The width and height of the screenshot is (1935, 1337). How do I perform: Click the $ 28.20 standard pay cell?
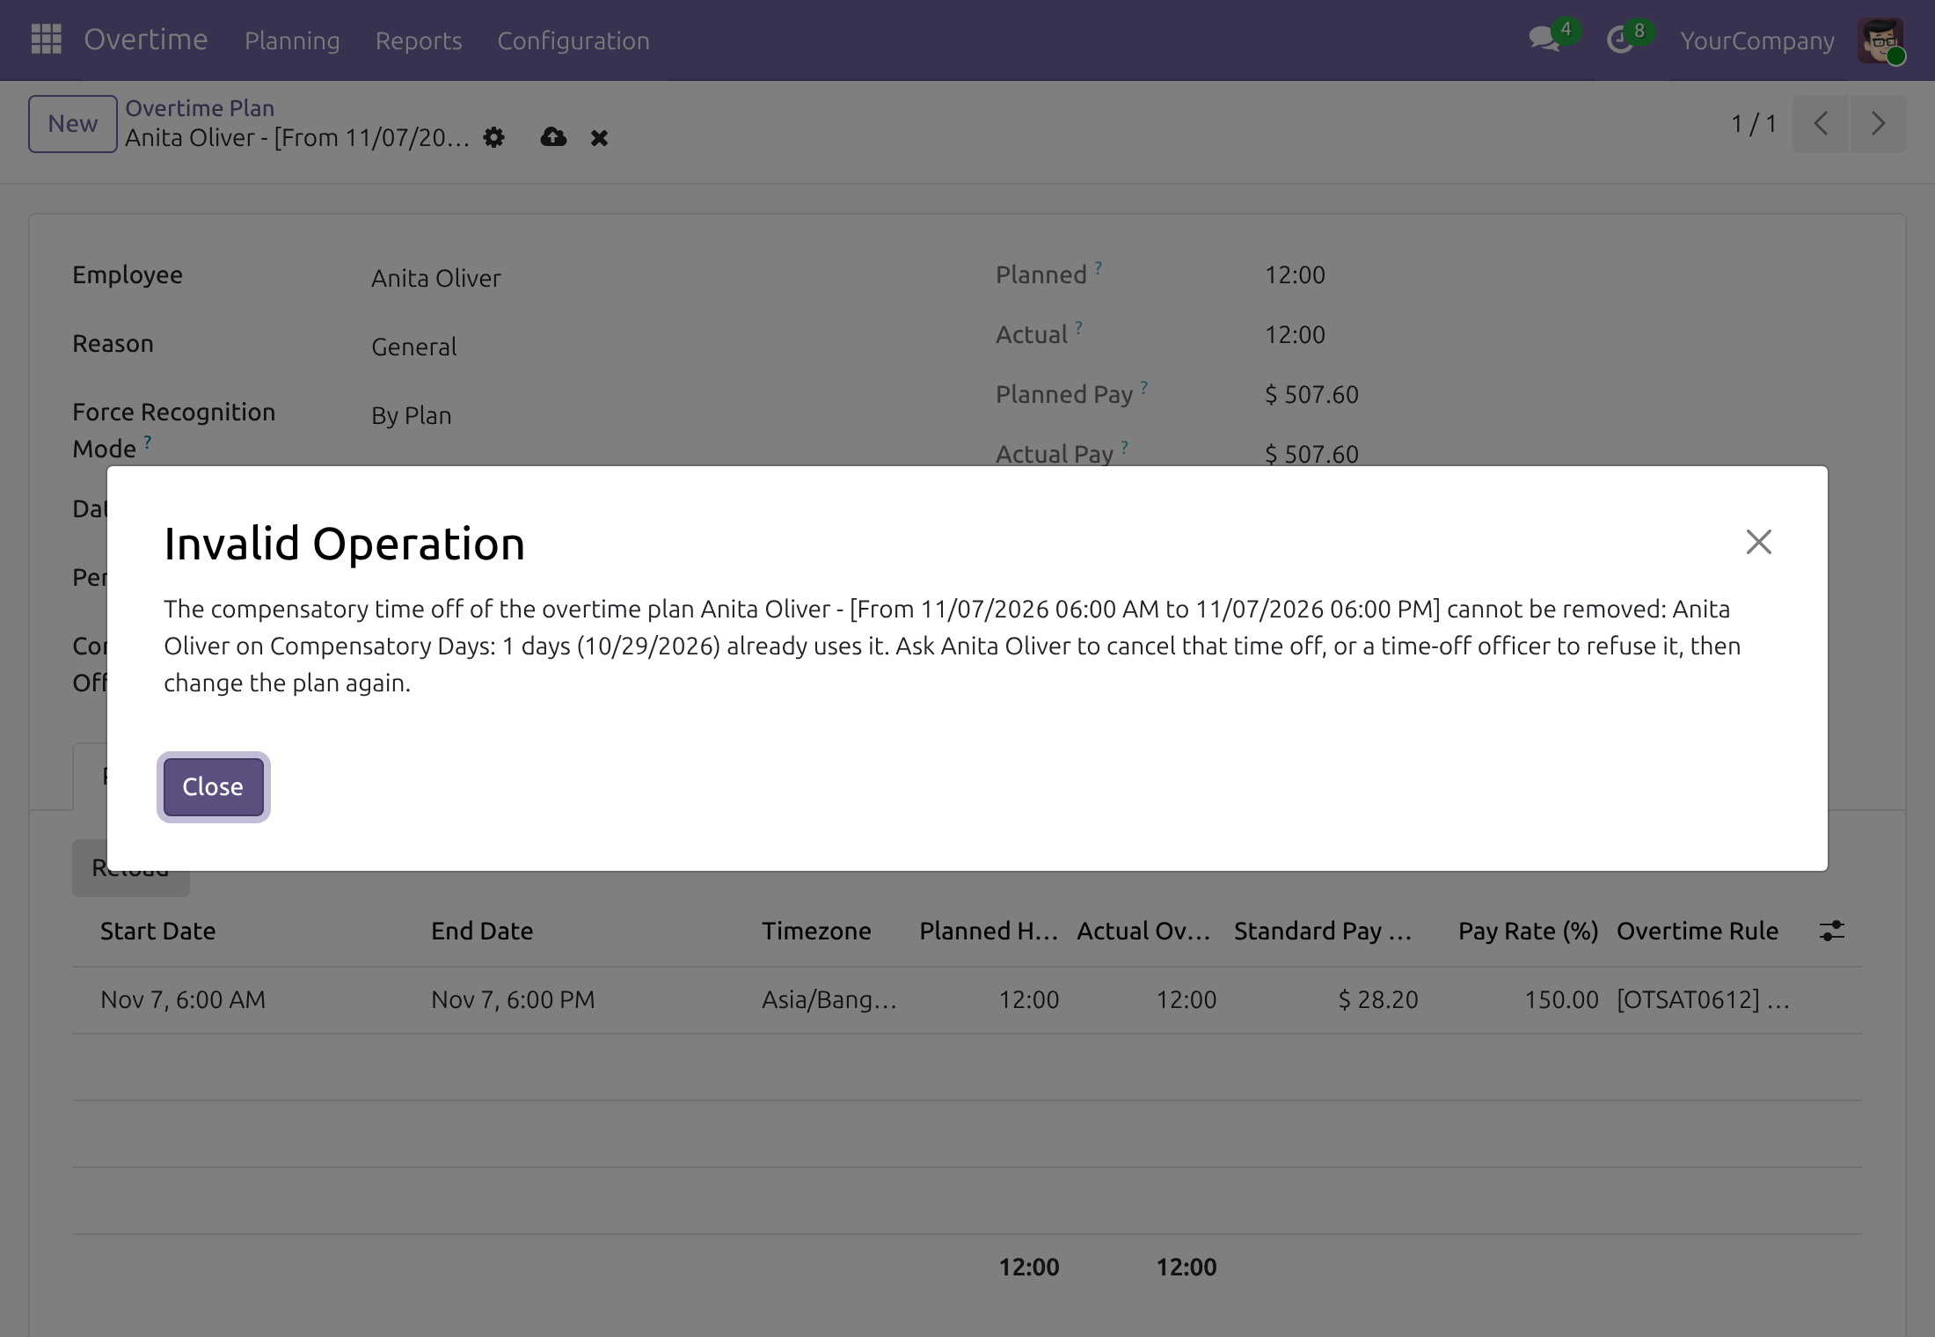tap(1378, 999)
